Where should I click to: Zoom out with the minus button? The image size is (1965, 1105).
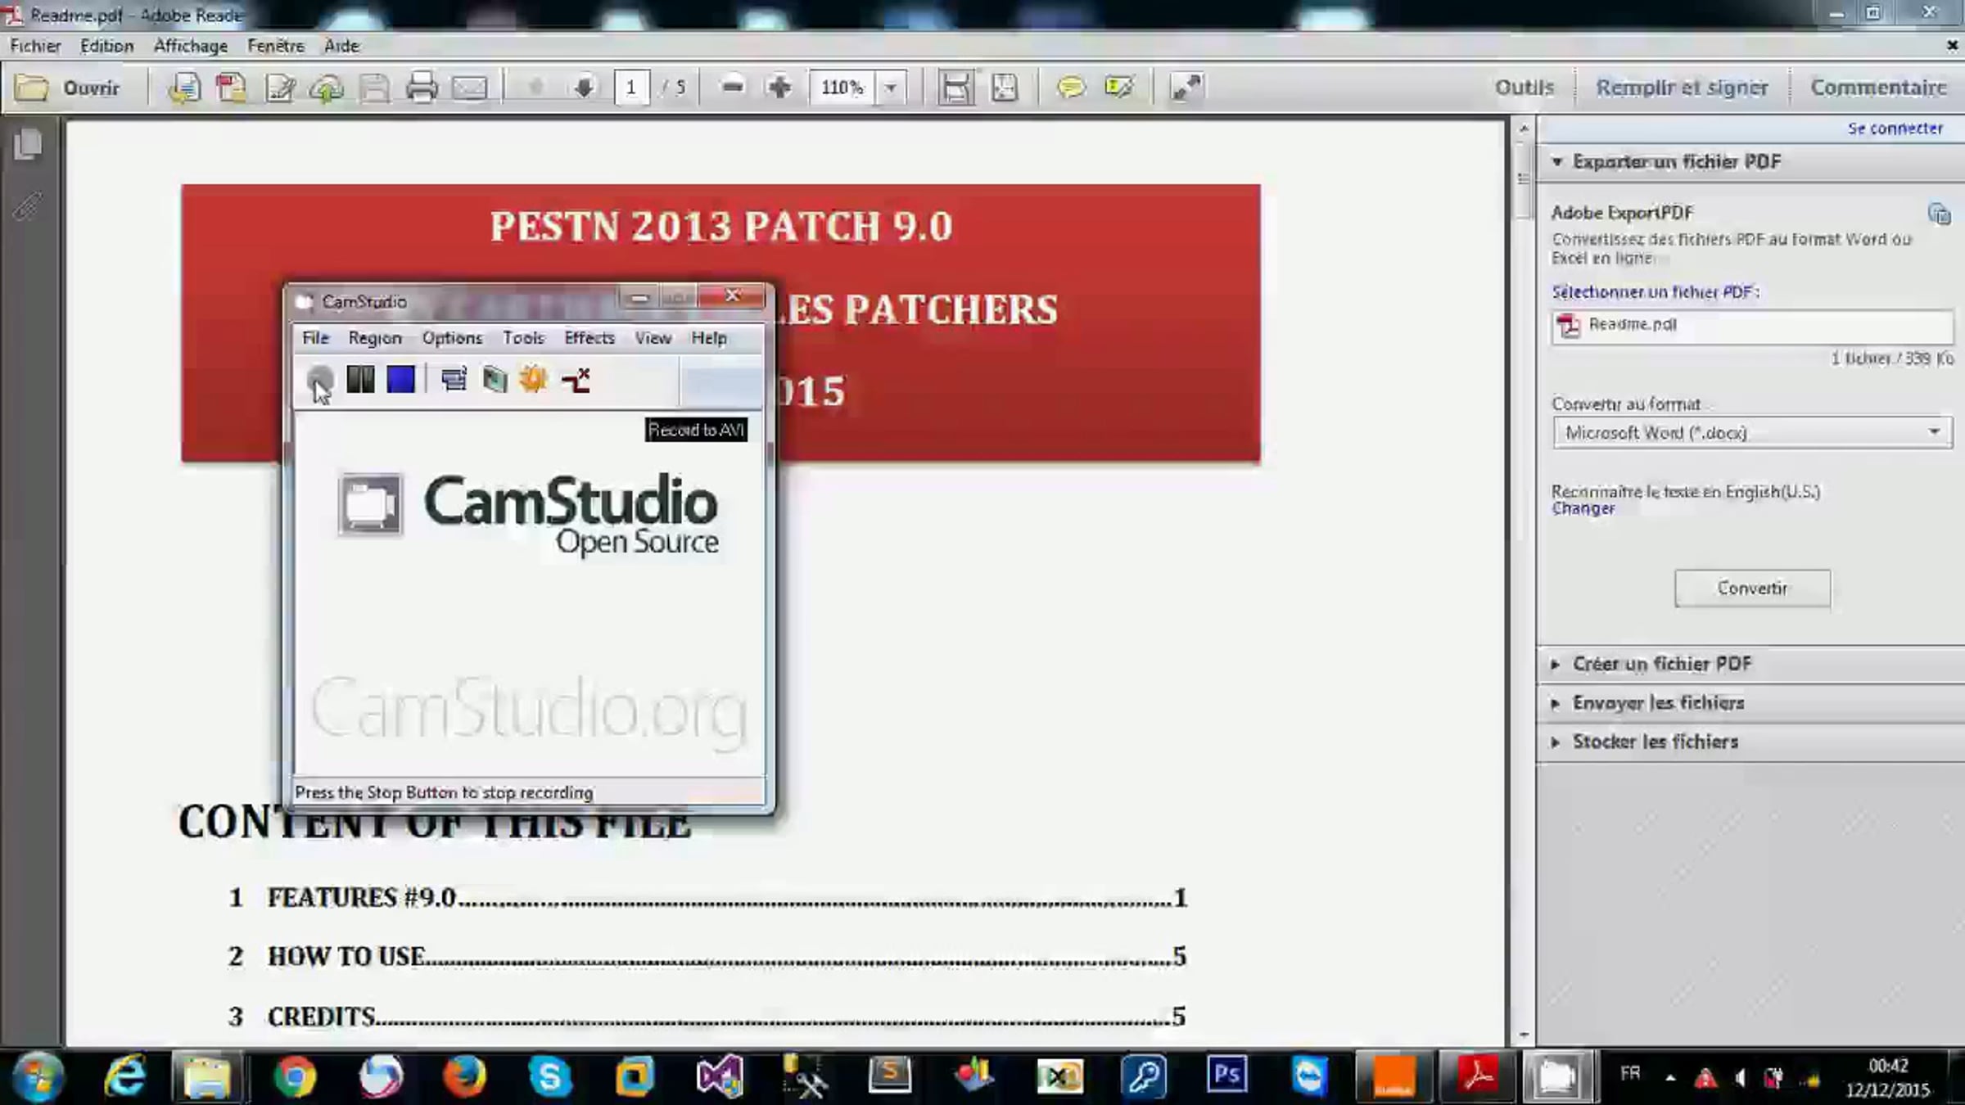(x=733, y=88)
